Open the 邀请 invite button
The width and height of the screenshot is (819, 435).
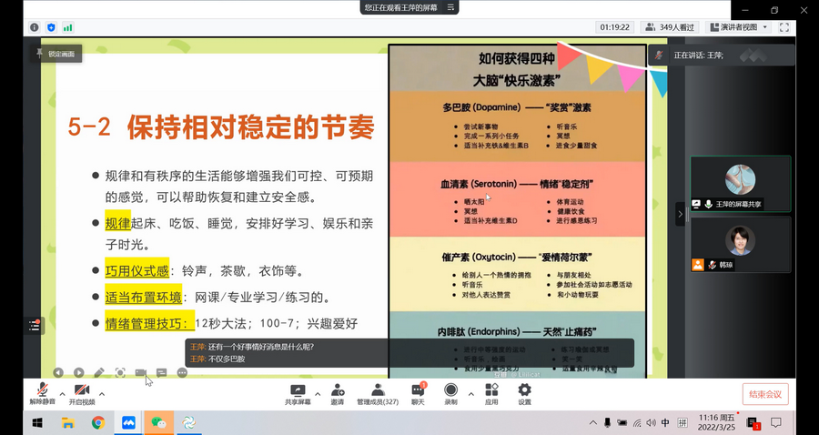tap(338, 394)
